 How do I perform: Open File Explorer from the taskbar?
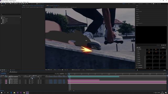point(14,93)
